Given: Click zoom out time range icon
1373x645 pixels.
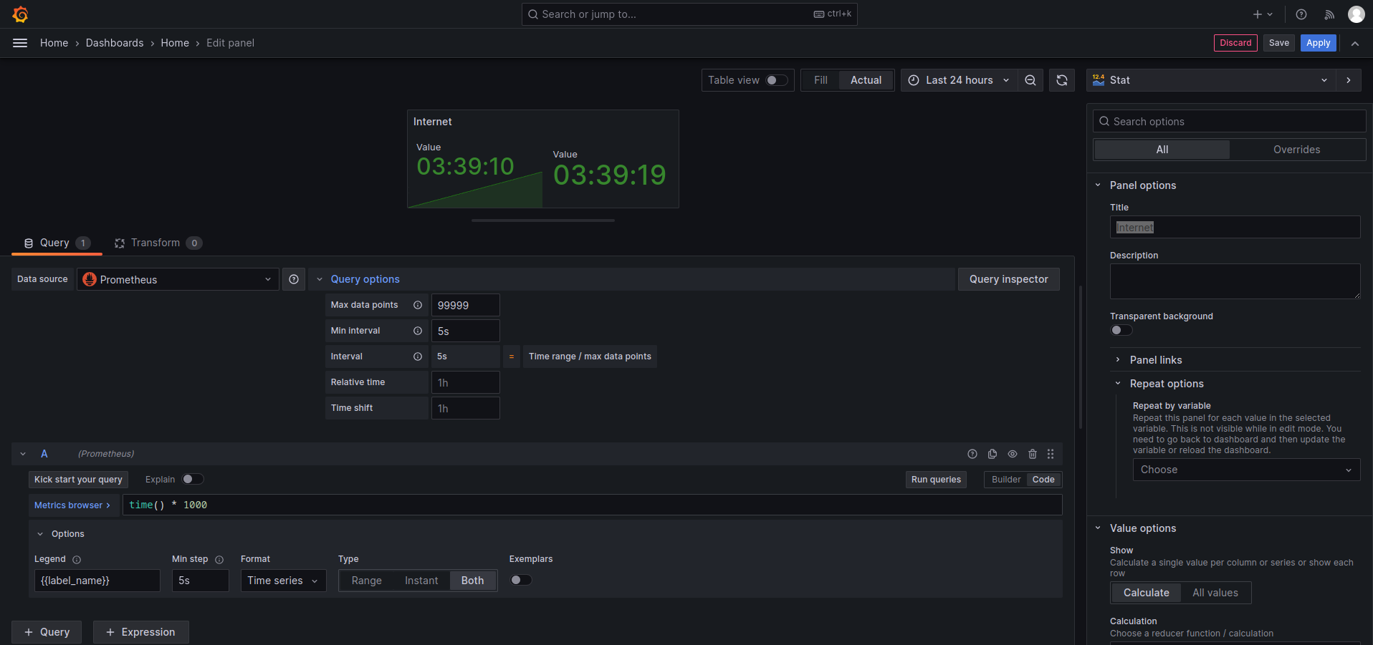Looking at the screenshot, I should point(1030,80).
